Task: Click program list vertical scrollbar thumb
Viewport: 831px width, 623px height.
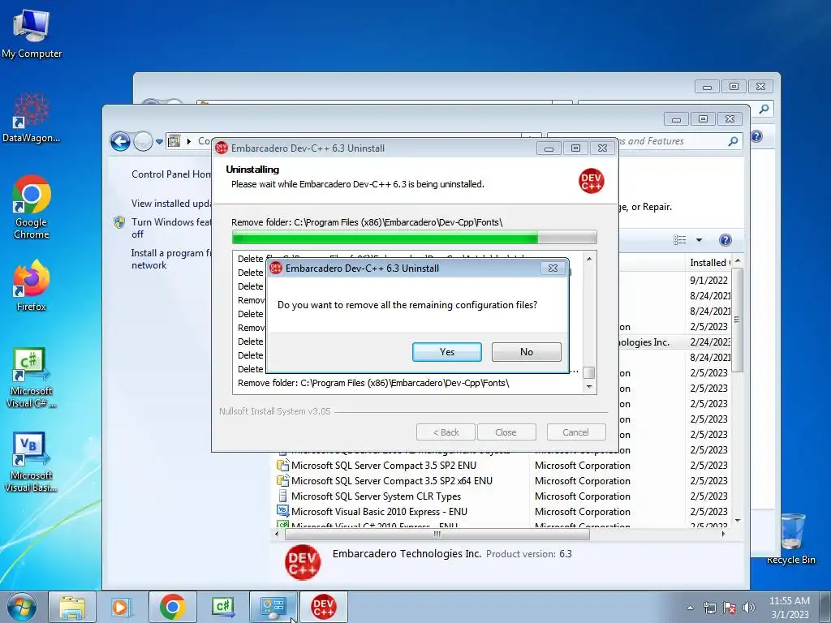Action: pos(737,320)
